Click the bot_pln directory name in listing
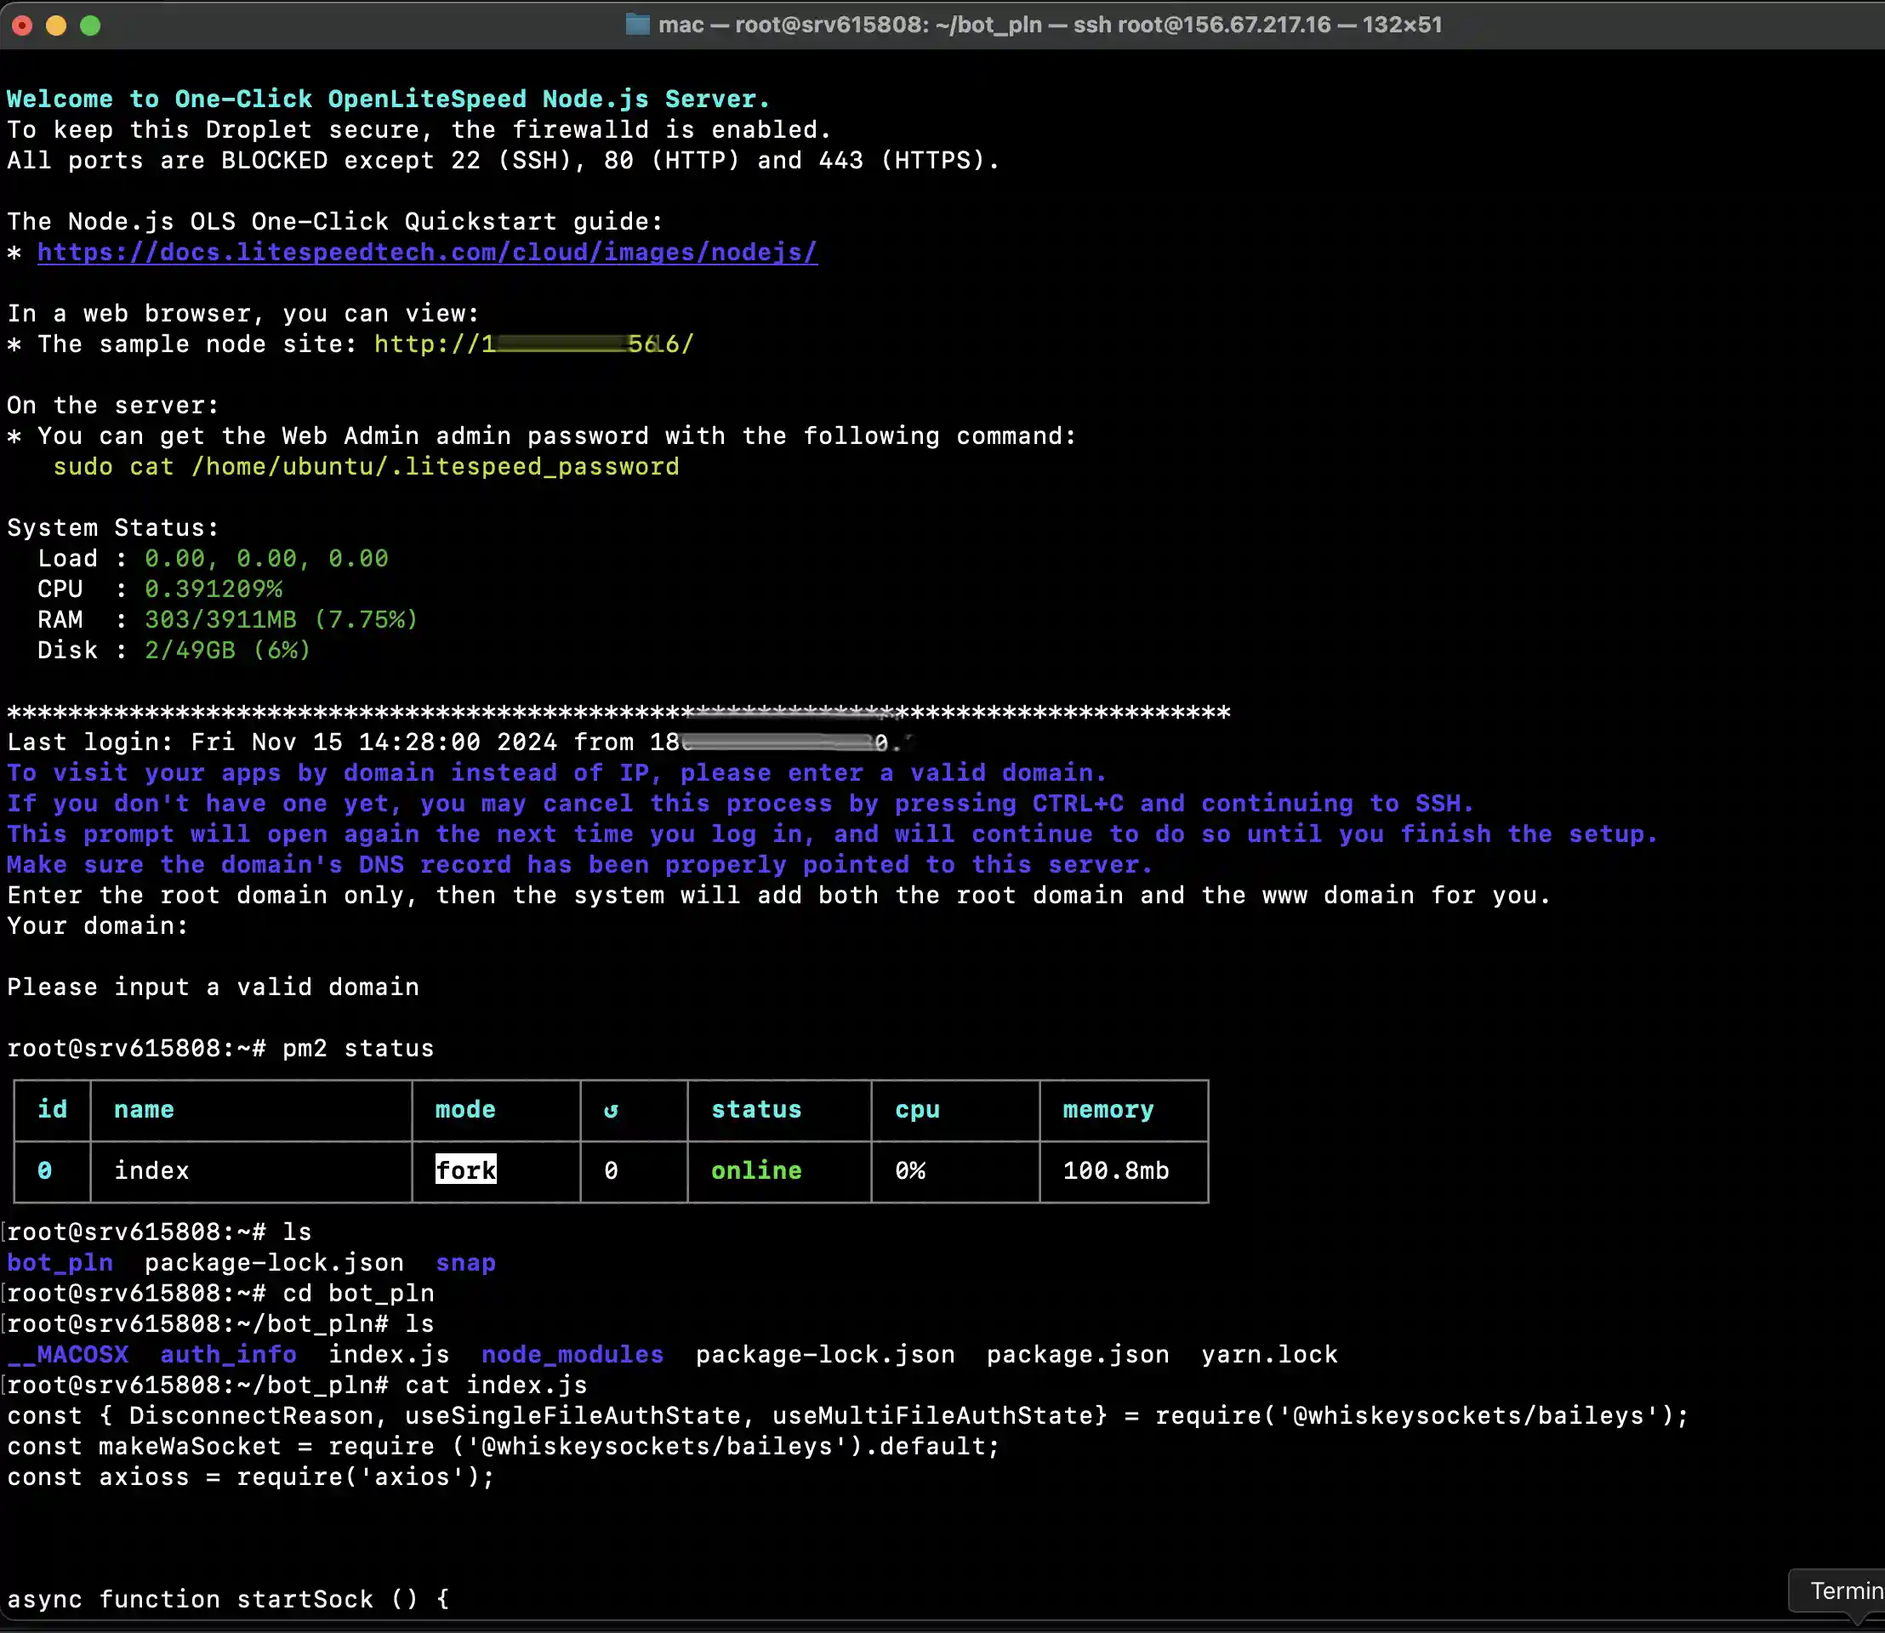The width and height of the screenshot is (1885, 1633). tap(60, 1263)
